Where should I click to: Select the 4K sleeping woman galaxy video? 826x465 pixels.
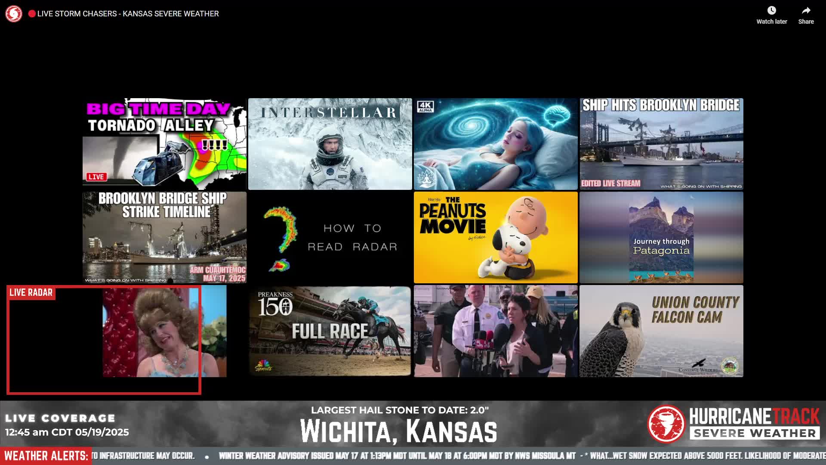(496, 144)
